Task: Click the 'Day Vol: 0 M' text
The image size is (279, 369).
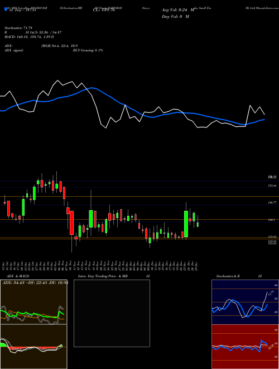Action: tap(175, 16)
